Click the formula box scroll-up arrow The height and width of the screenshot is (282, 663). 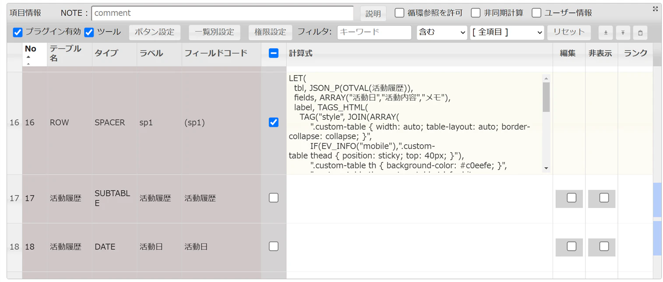point(546,79)
